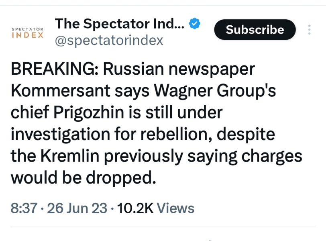Click the phrase would be dropped

pyautogui.click(x=83, y=178)
